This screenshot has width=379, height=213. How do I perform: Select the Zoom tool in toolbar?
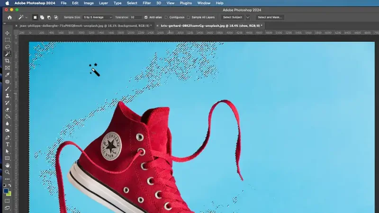point(8,172)
